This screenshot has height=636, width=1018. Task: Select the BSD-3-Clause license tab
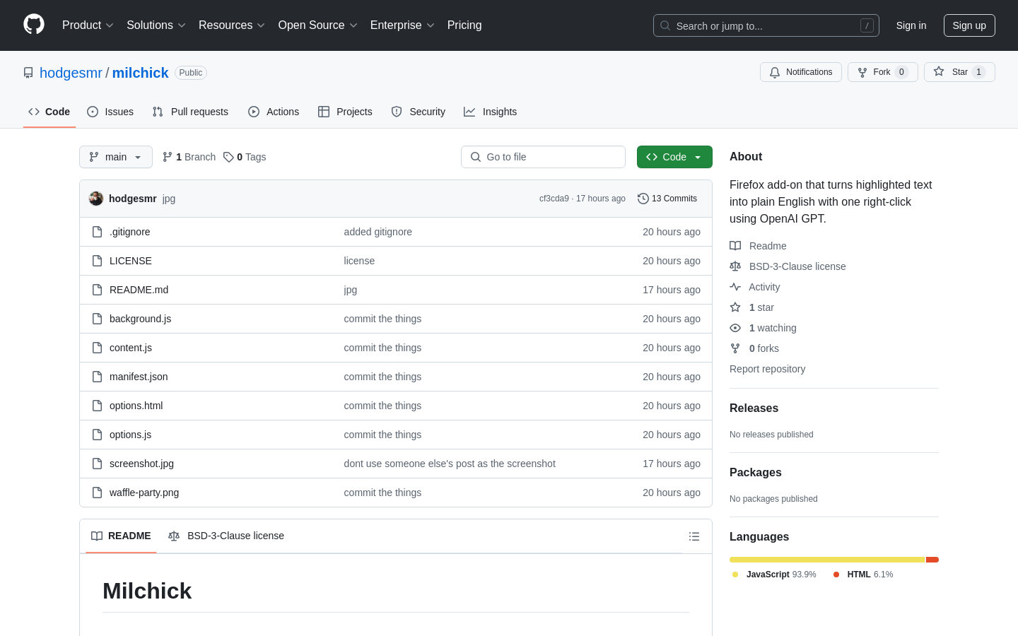226,536
